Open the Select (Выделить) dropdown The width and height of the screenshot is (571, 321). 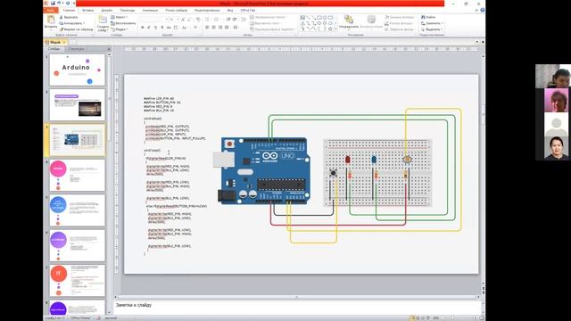432,29
